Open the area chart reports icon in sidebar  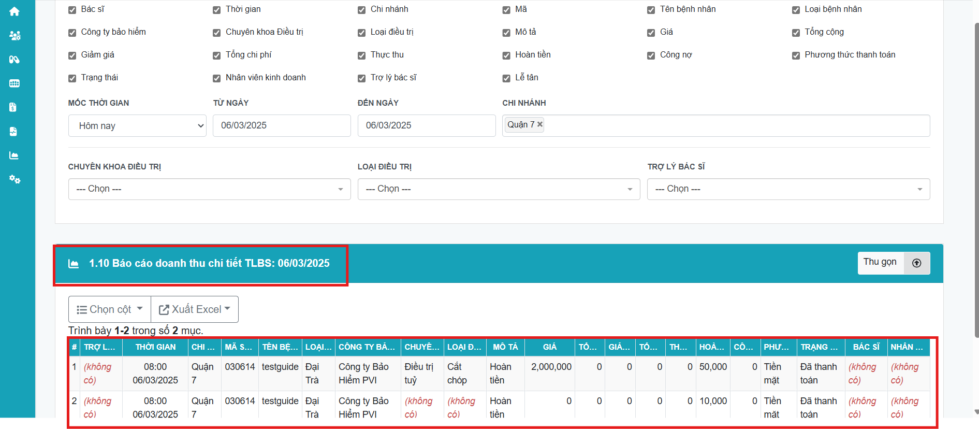point(14,155)
